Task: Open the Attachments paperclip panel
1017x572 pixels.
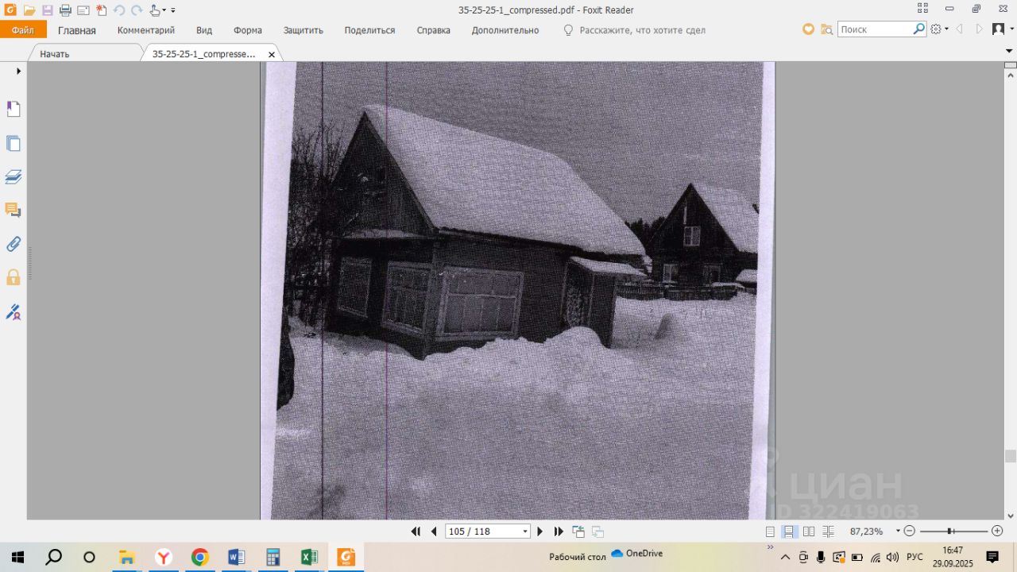Action: (x=14, y=244)
